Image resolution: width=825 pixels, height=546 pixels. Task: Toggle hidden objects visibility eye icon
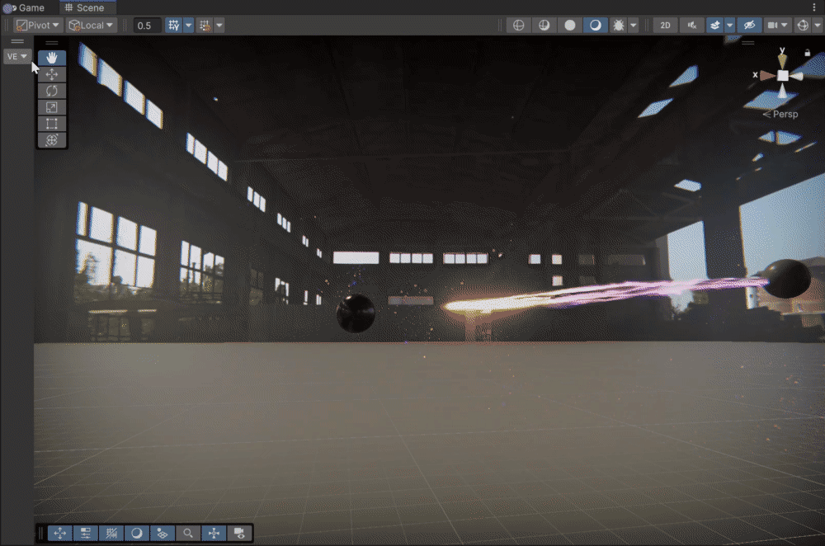coord(749,26)
